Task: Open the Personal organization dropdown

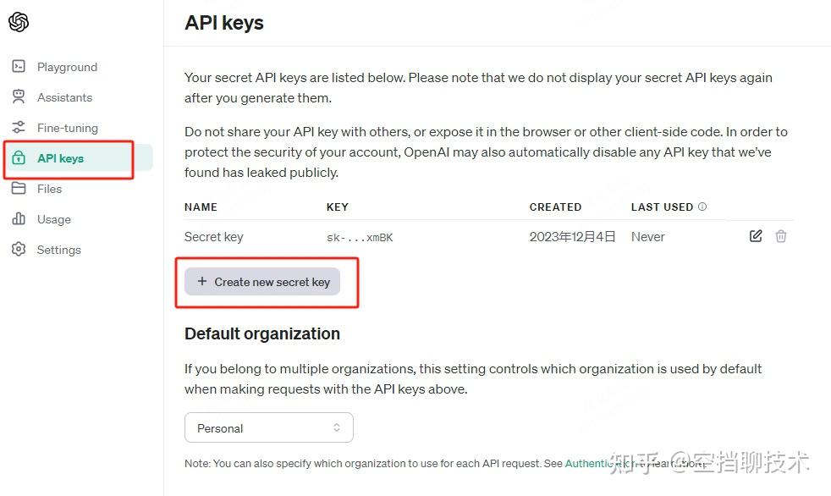Action: point(269,427)
